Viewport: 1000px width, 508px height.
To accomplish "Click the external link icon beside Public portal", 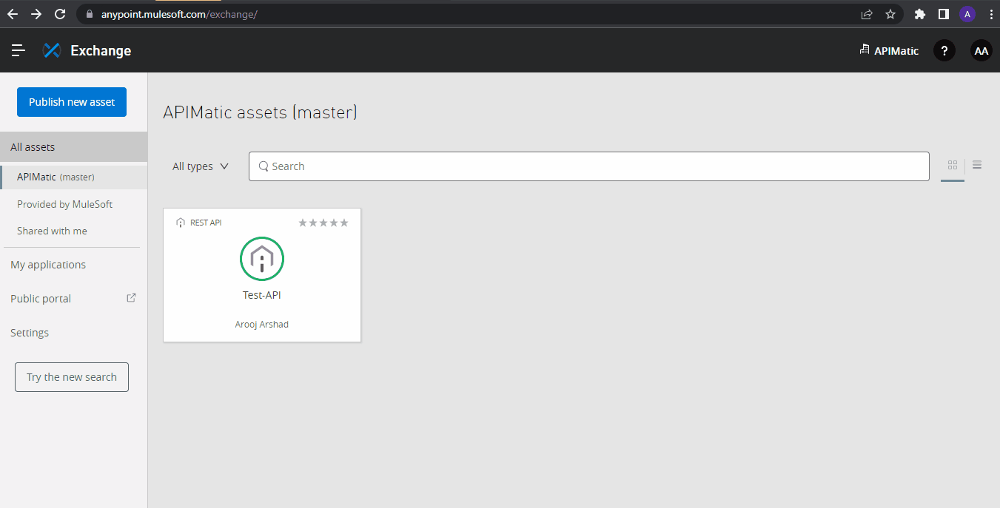I will (132, 298).
